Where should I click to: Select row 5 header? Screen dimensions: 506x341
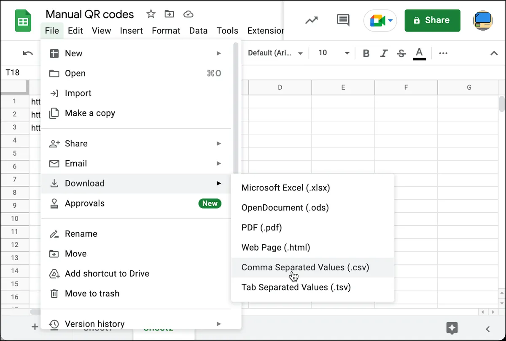[x=14, y=153]
